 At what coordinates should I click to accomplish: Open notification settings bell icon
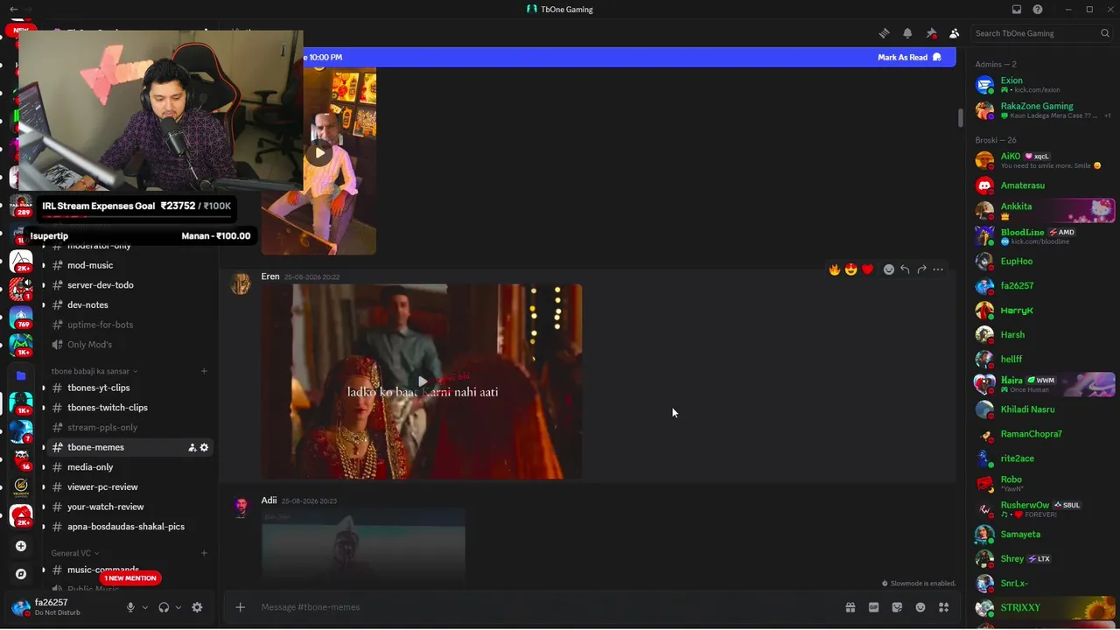pyautogui.click(x=907, y=33)
